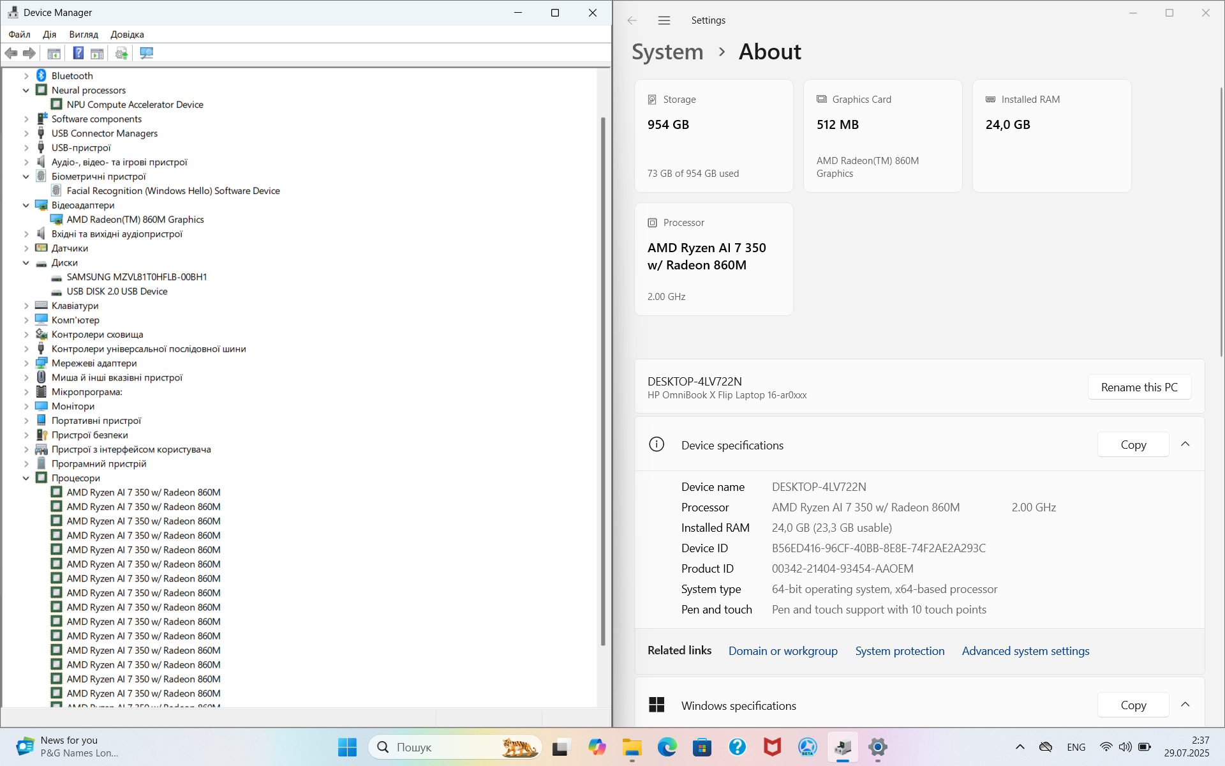Viewport: 1225px width, 766px height.
Task: Click the Bluetooth device category icon
Action: [41, 75]
